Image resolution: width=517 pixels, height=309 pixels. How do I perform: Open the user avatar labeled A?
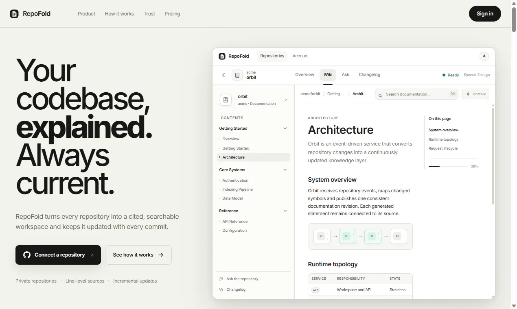click(x=484, y=56)
